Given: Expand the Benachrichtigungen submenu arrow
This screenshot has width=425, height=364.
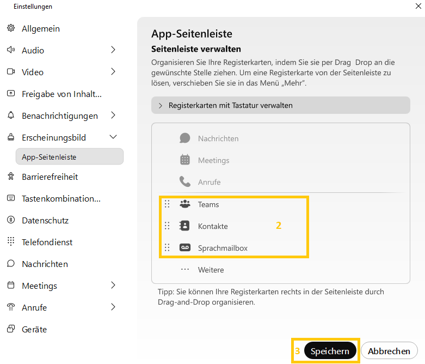Looking at the screenshot, I should (x=113, y=116).
